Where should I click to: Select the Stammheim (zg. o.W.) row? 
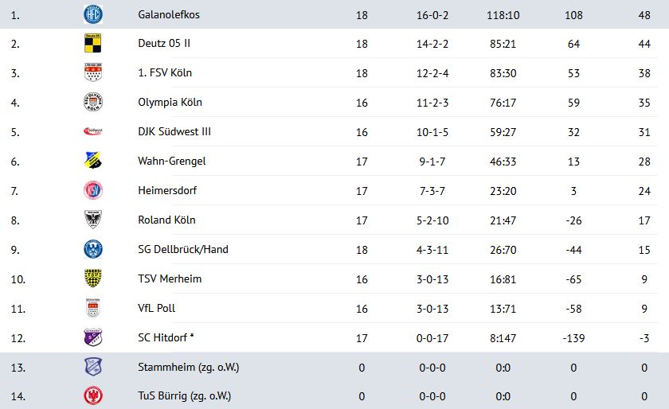tap(334, 367)
